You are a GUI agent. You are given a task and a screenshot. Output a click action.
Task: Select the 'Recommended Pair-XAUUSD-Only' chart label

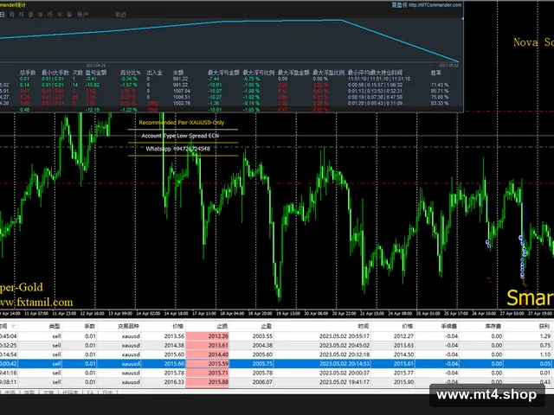tap(182, 123)
